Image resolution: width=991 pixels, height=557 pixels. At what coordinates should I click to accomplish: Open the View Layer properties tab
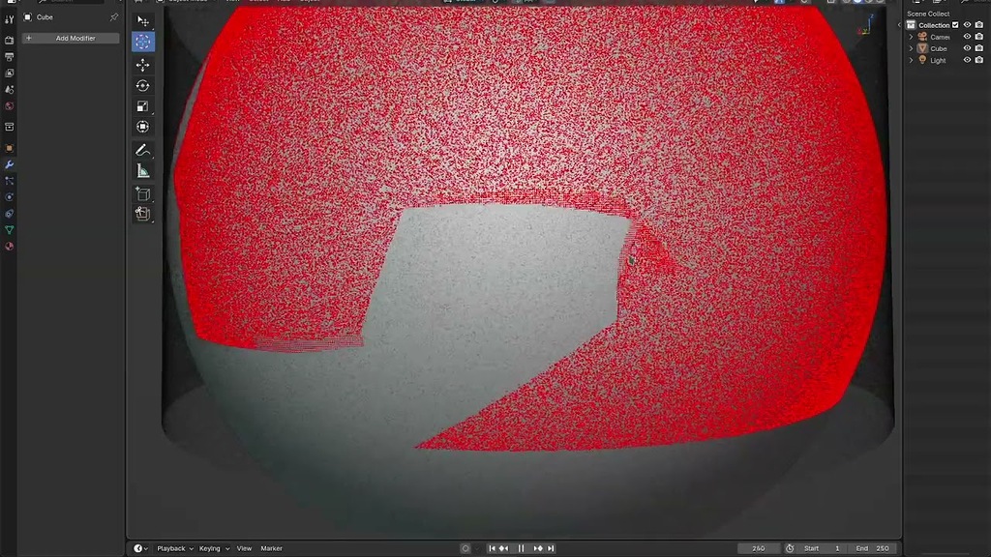point(9,73)
